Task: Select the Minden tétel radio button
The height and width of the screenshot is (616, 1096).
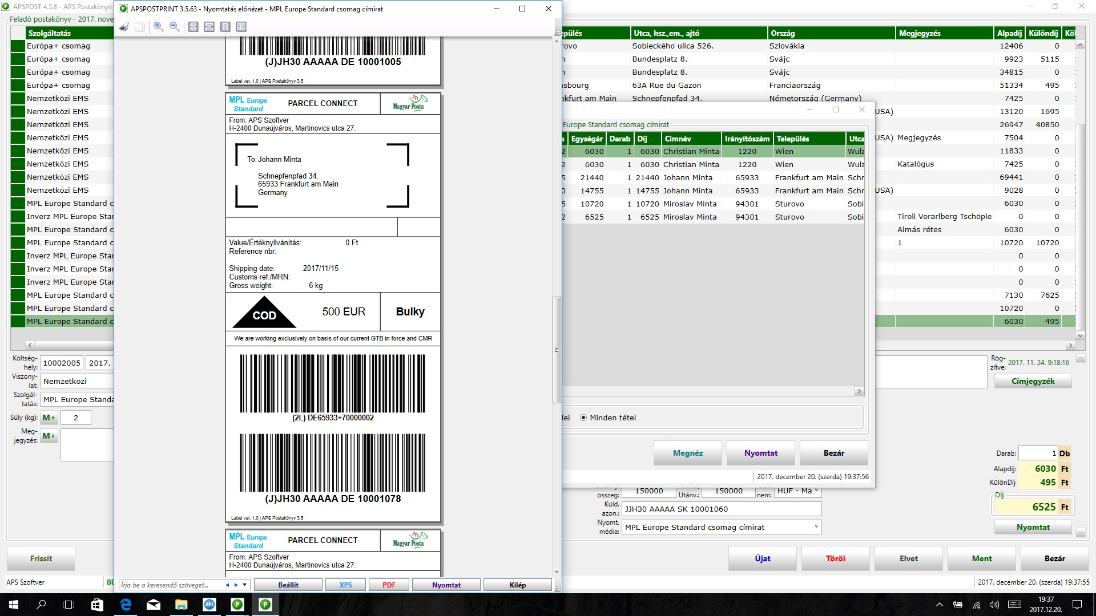Action: [583, 418]
